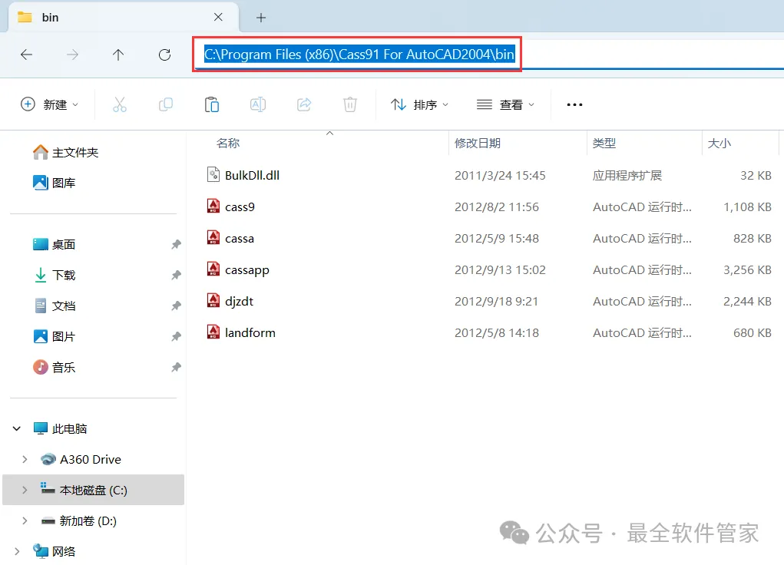Click the landform AutoCAD file icon

213,332
